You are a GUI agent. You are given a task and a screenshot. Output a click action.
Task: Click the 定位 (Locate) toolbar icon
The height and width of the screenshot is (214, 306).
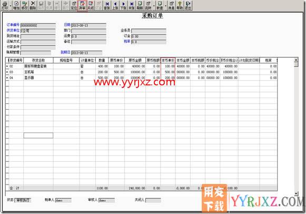[74, 6]
